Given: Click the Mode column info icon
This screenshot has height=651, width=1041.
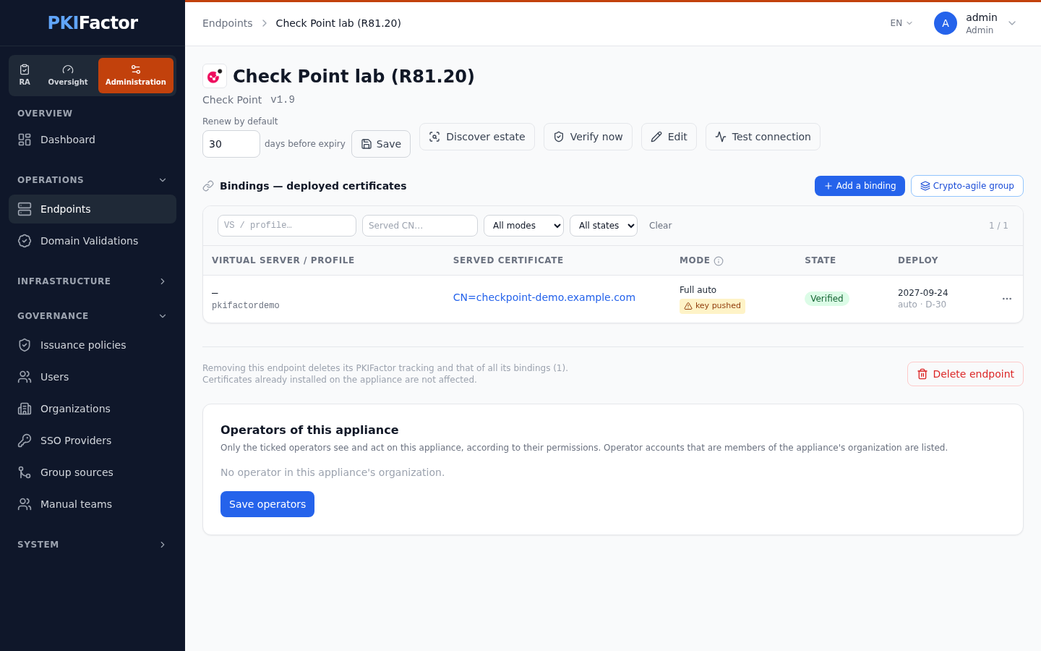Looking at the screenshot, I should click(719, 261).
